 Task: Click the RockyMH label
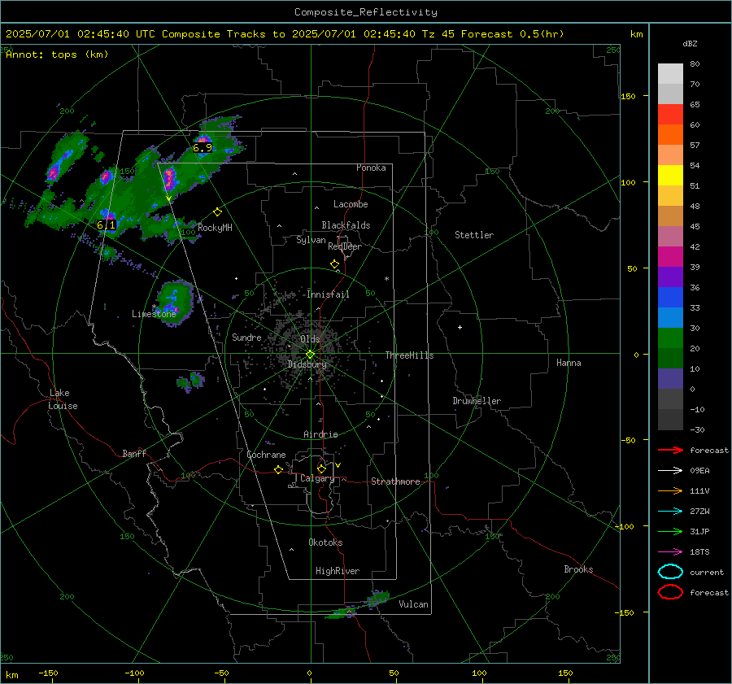(215, 228)
